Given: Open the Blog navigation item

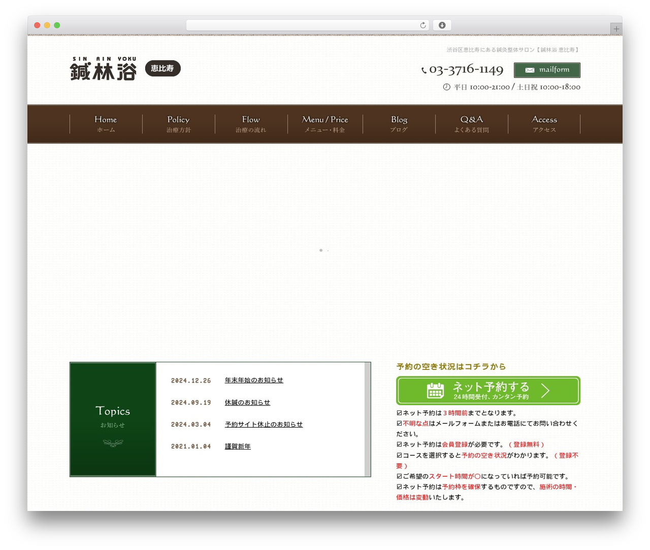Looking at the screenshot, I should [x=399, y=124].
